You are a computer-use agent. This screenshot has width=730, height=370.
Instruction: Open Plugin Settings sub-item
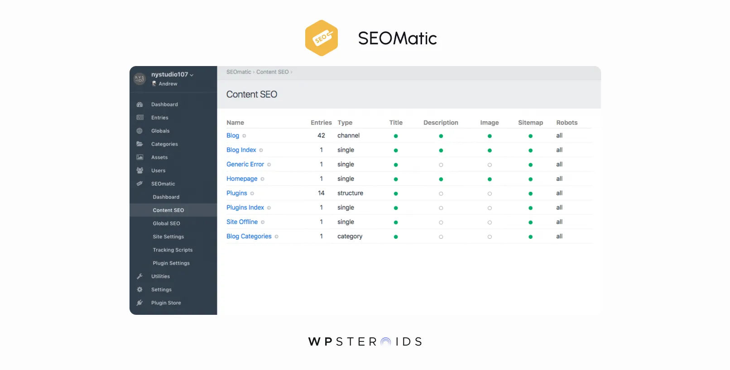pos(171,263)
